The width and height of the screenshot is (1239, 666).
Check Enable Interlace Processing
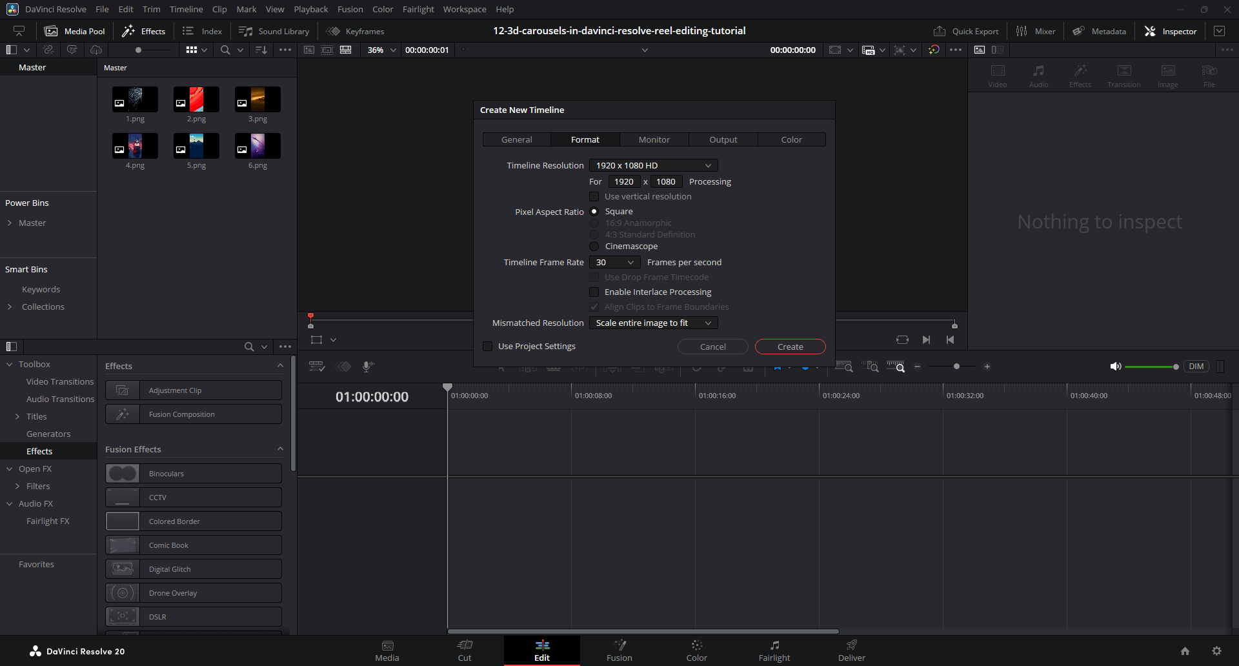click(x=594, y=292)
